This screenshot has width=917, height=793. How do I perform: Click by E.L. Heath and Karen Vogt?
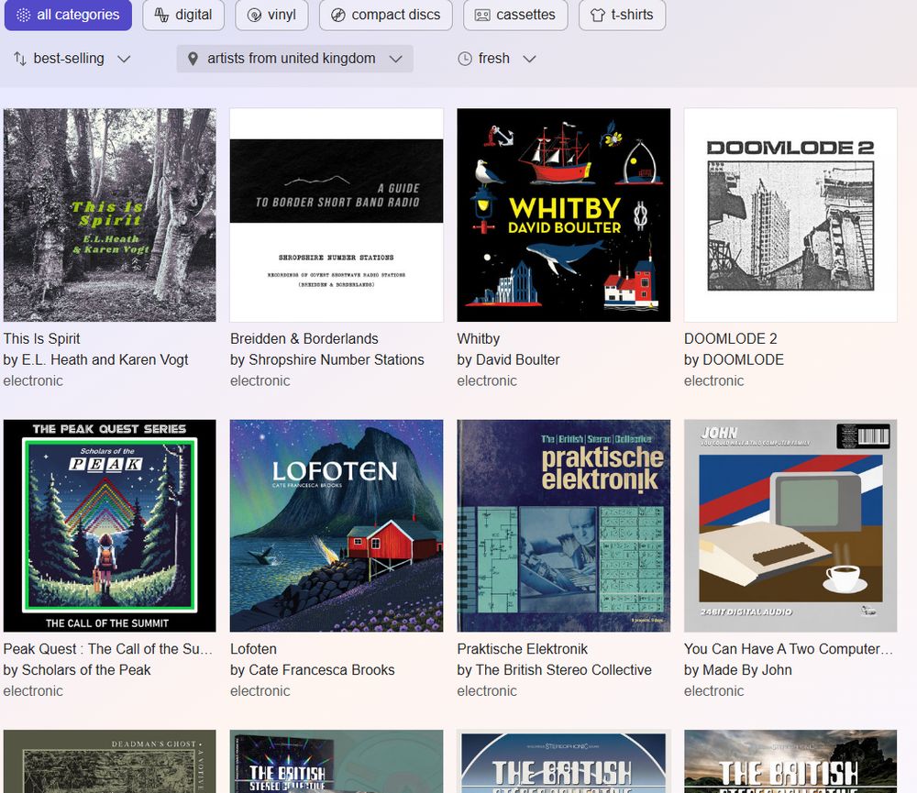[x=95, y=359]
